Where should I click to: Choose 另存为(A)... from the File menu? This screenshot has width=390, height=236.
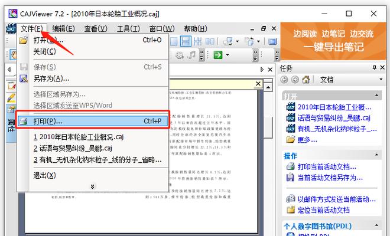[x=93, y=78]
